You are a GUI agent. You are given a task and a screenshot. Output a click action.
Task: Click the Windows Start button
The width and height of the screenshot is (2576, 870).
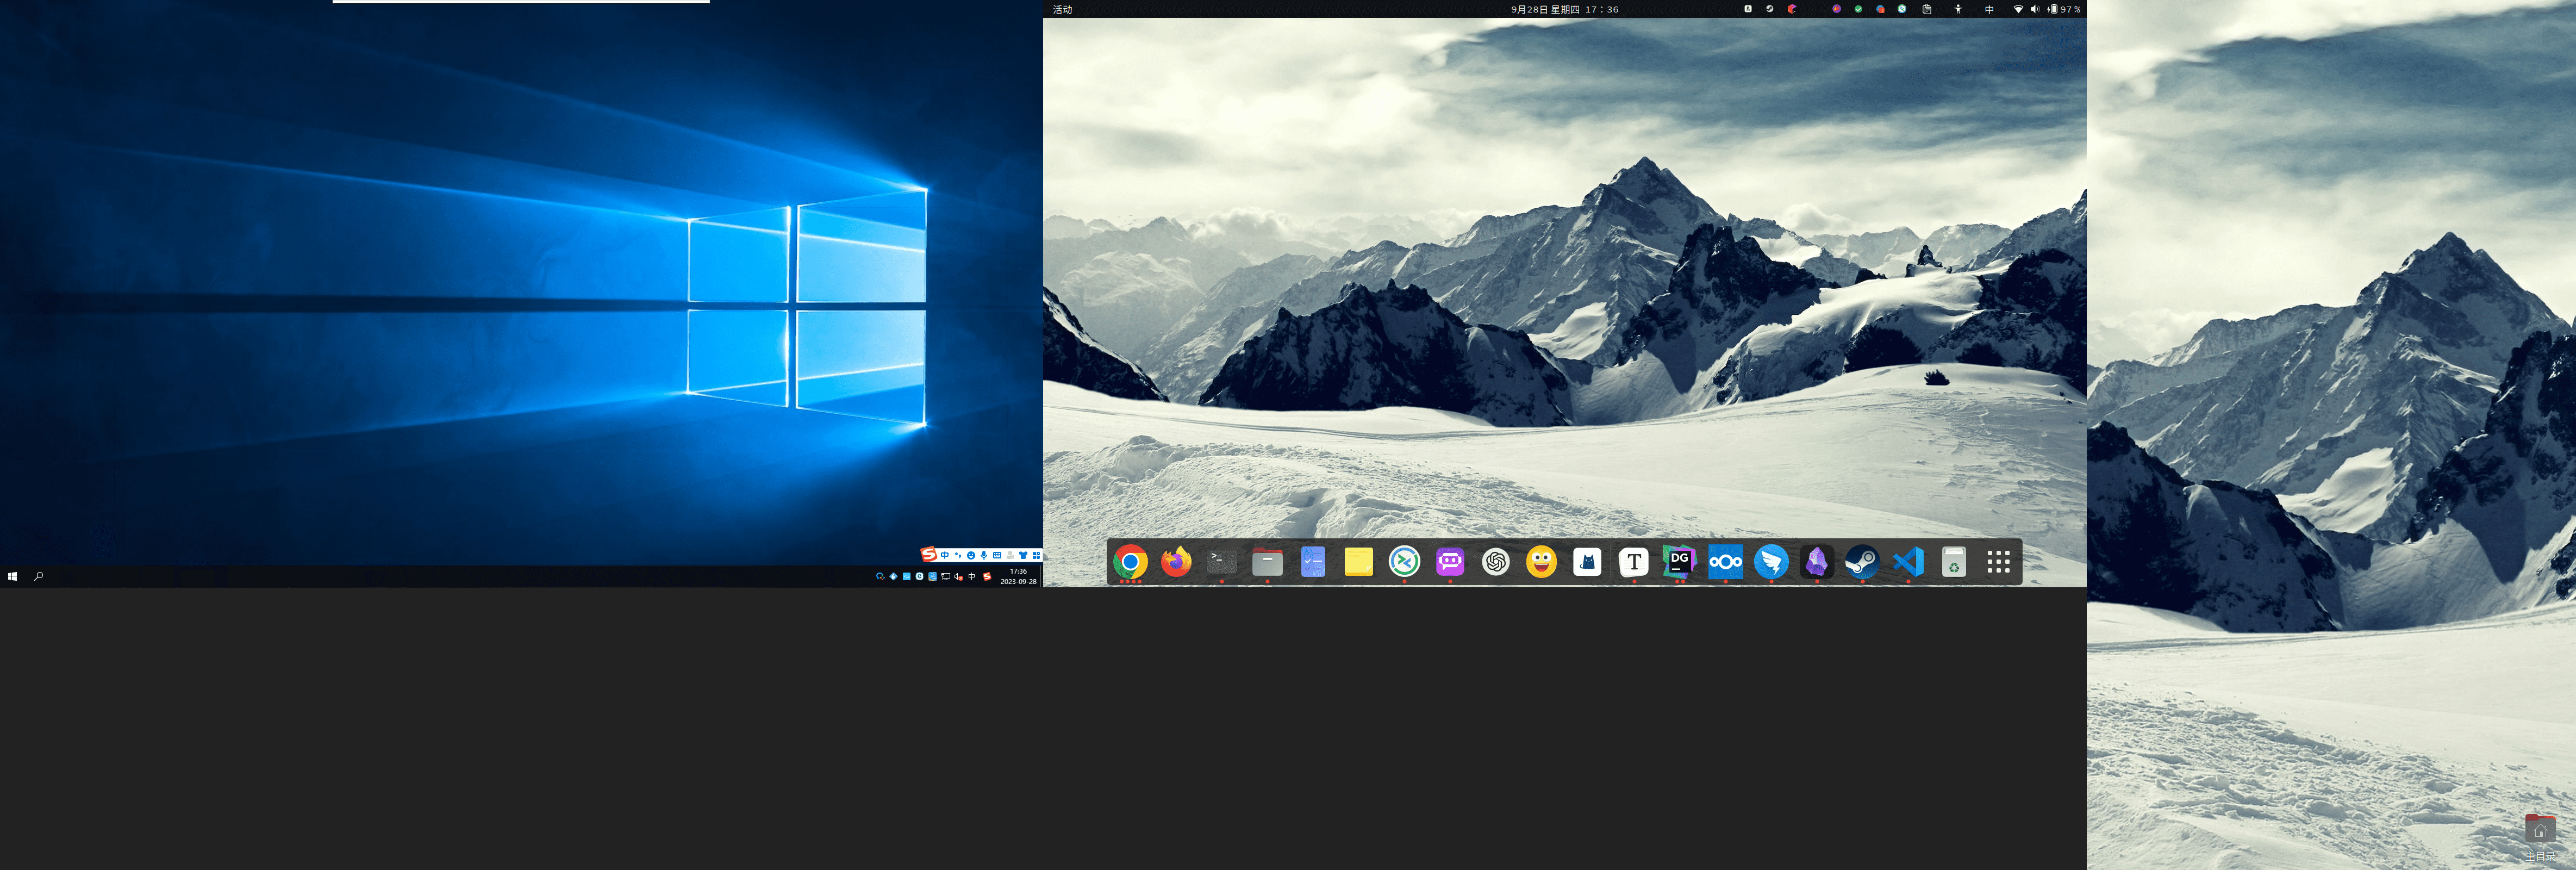click(x=12, y=577)
